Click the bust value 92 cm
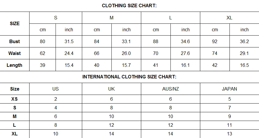Screen dimensions: 259x138 click(215, 41)
